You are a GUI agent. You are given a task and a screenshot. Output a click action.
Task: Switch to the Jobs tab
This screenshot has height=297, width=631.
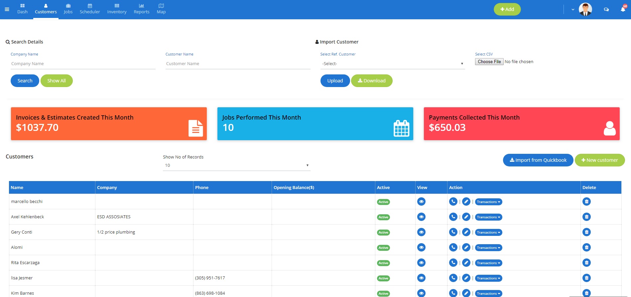point(68,9)
